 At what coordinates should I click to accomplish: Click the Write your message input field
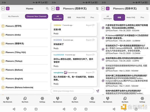pyautogui.click(x=72, y=91)
